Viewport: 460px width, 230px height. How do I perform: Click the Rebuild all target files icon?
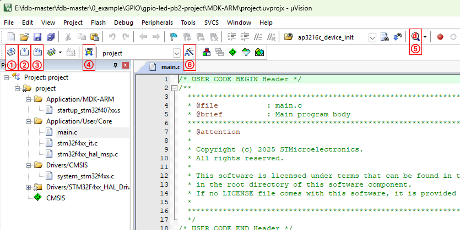tap(37, 53)
